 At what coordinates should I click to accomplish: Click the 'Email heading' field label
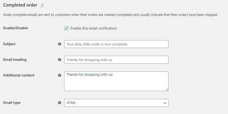pyautogui.click(x=15, y=60)
